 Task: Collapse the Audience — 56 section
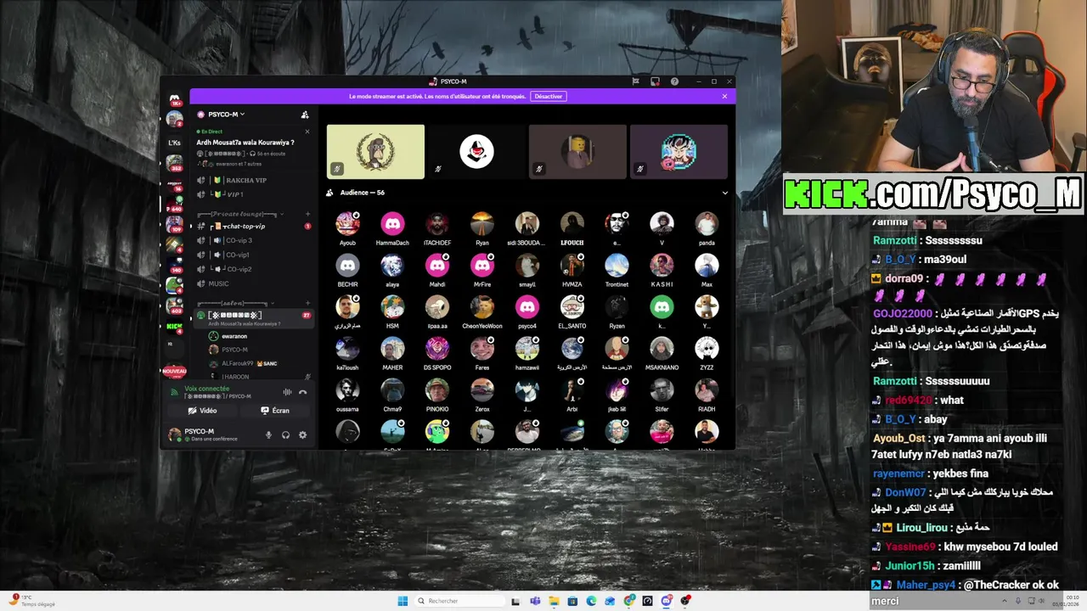pos(724,193)
